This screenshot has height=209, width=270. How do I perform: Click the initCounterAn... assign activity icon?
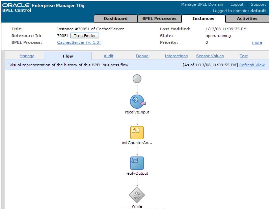click(137, 133)
